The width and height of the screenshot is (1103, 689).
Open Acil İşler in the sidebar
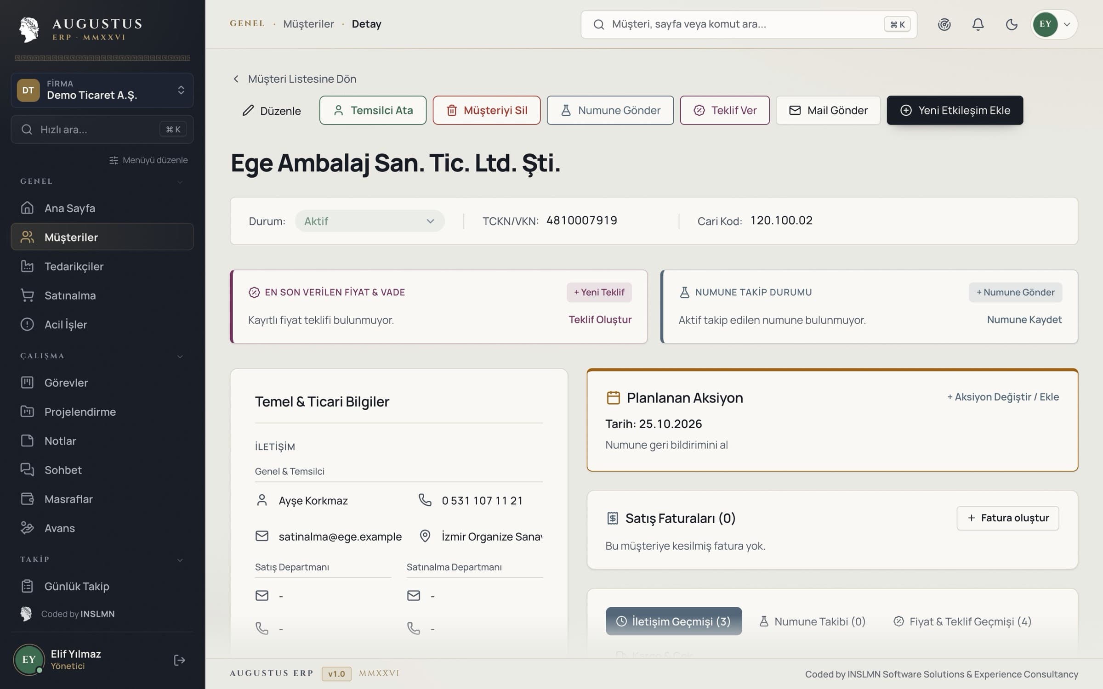point(102,324)
